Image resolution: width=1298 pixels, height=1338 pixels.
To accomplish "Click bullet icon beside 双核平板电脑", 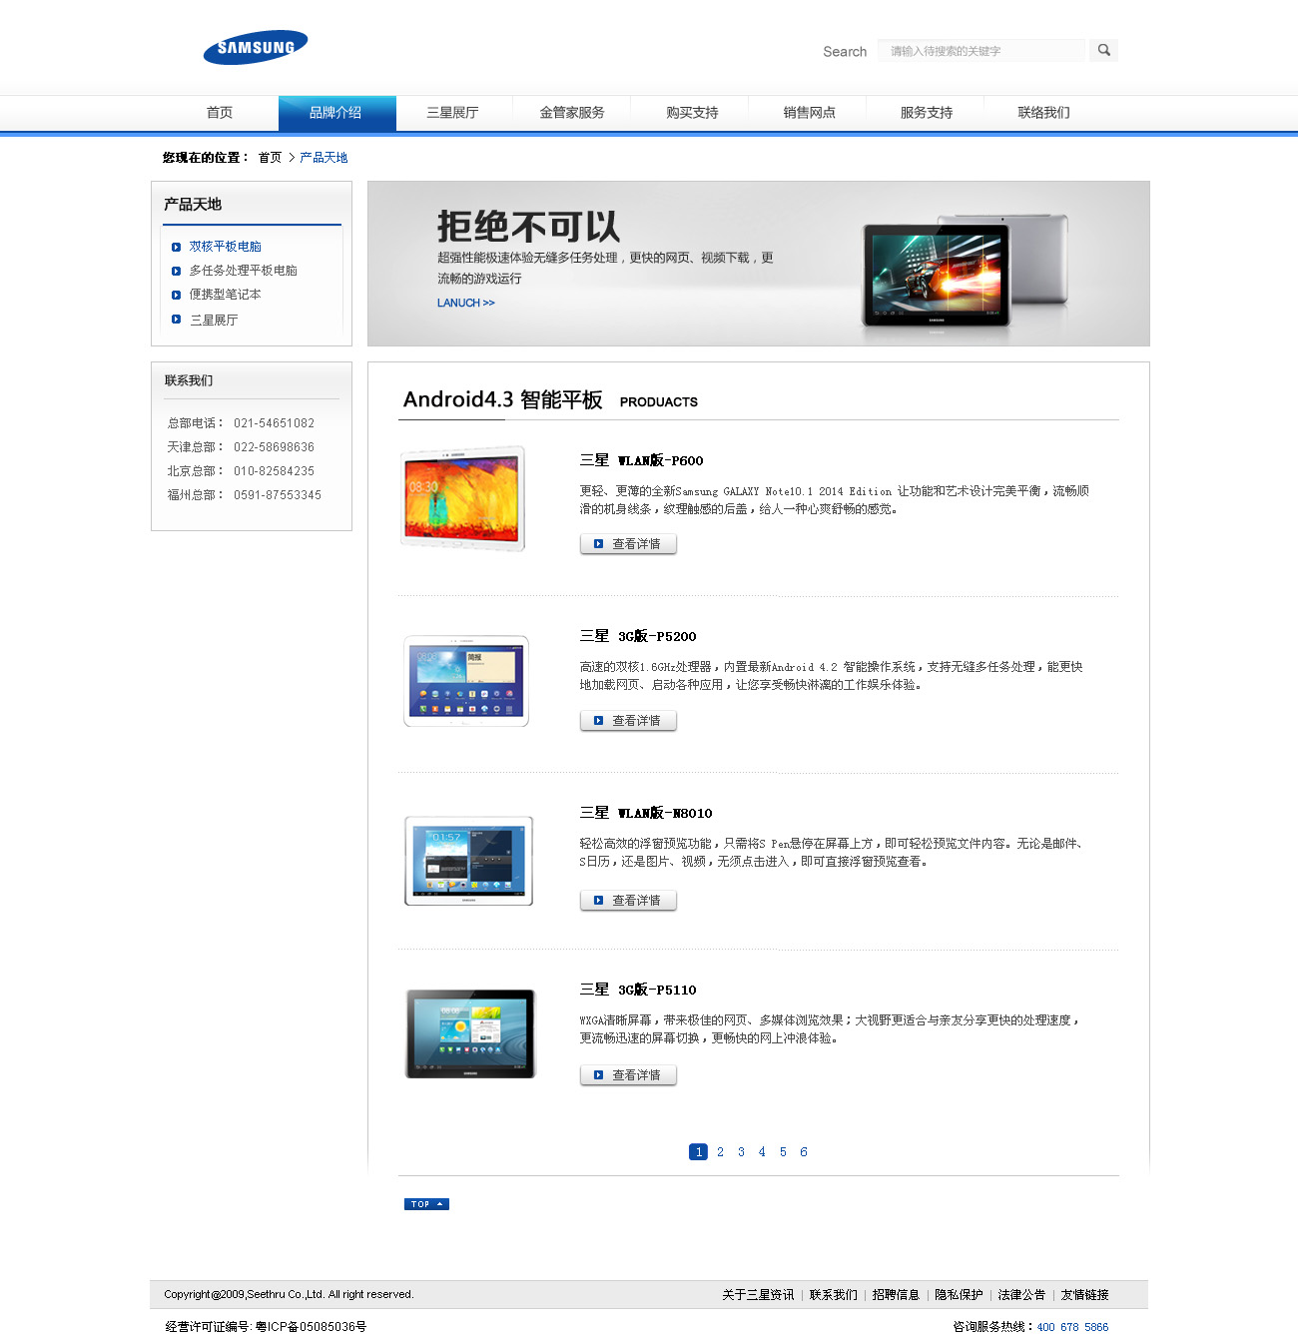I will coord(176,247).
